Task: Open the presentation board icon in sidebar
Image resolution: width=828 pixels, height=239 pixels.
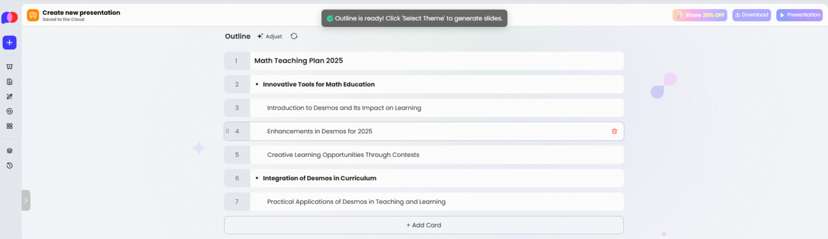Action: pyautogui.click(x=9, y=67)
